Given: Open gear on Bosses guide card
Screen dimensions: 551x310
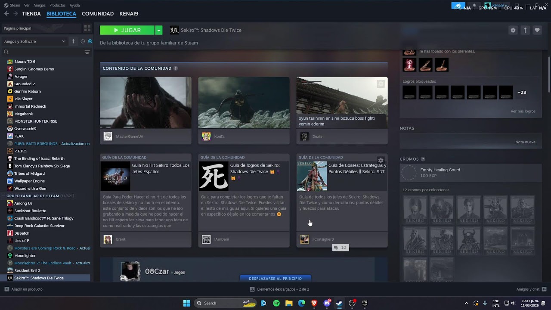Looking at the screenshot, I should tap(381, 160).
